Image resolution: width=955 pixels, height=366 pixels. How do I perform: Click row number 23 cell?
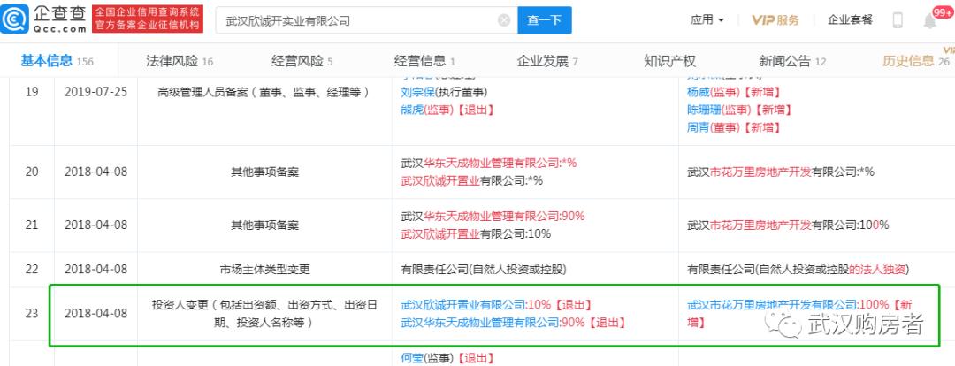tap(32, 314)
